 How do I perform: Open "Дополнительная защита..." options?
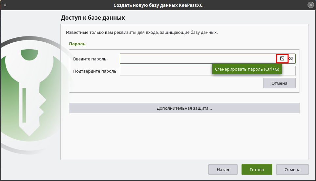[x=184, y=108]
